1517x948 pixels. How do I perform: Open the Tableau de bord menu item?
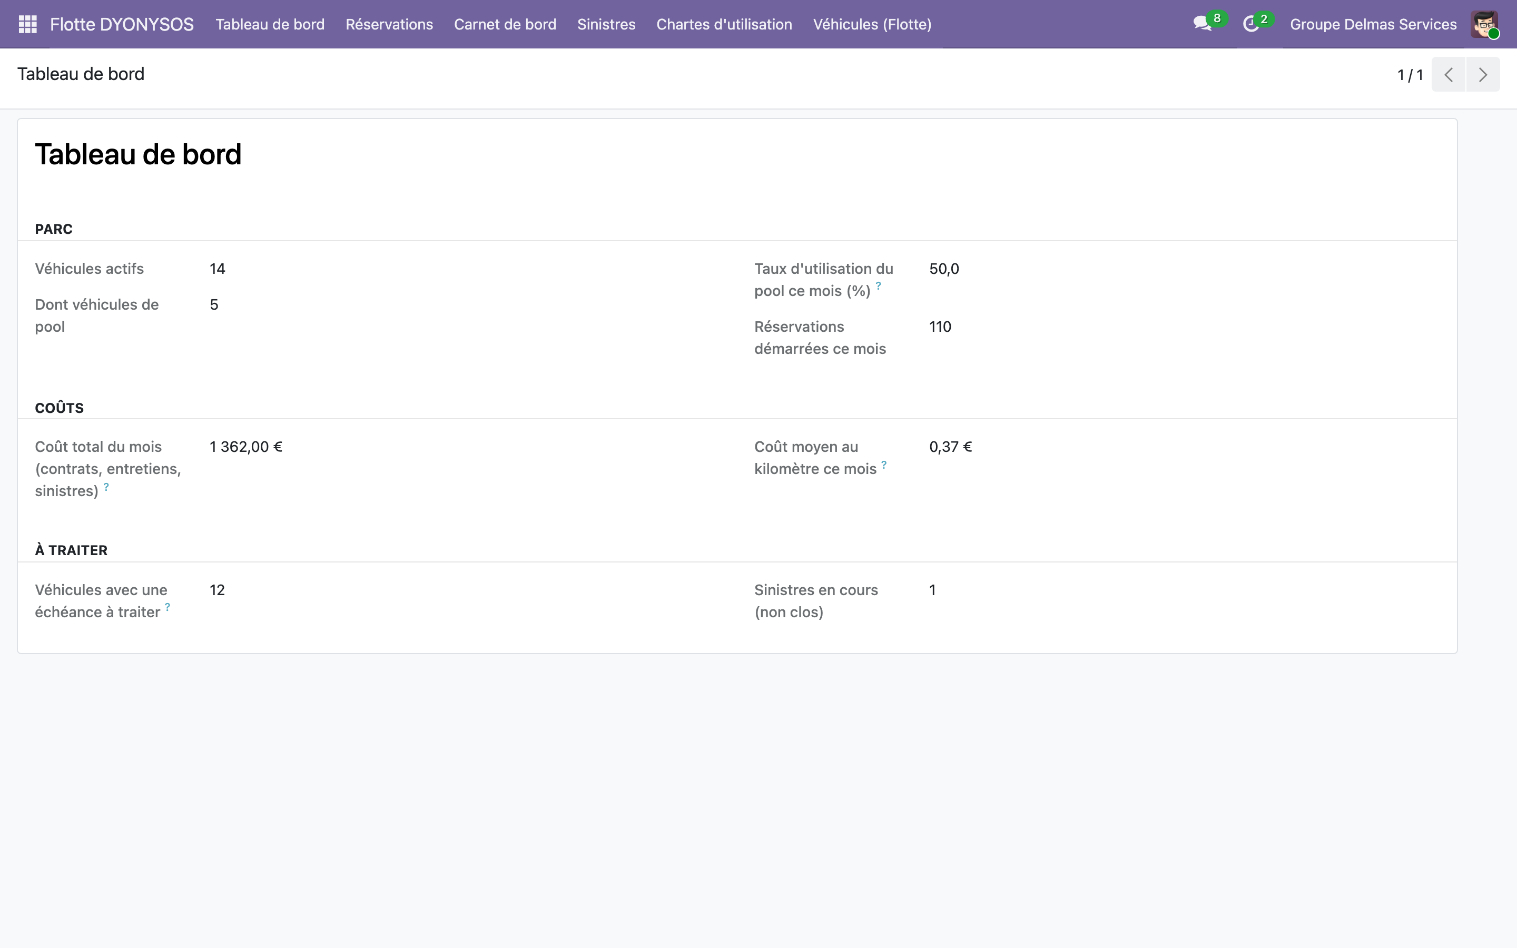pyautogui.click(x=270, y=24)
